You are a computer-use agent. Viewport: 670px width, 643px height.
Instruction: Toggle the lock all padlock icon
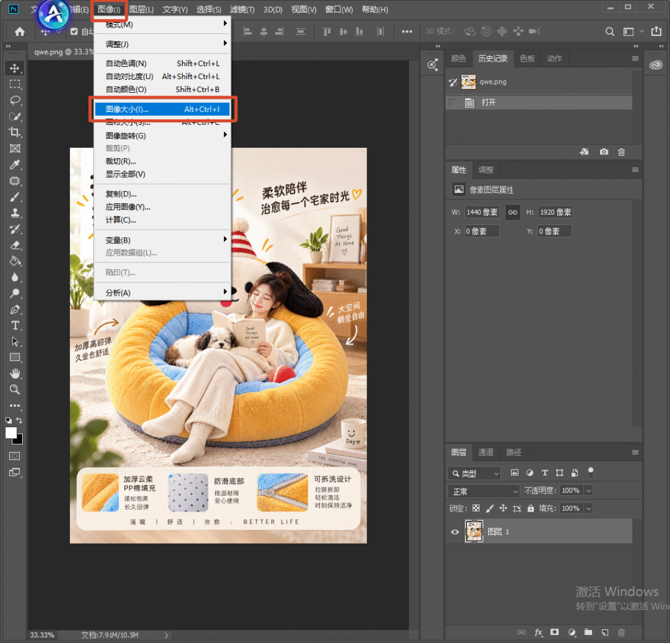point(530,508)
